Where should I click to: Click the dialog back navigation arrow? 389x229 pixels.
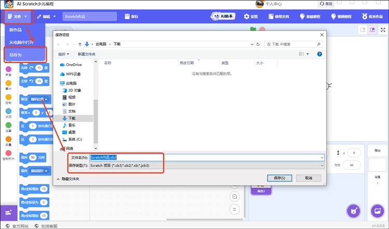tap(59, 44)
